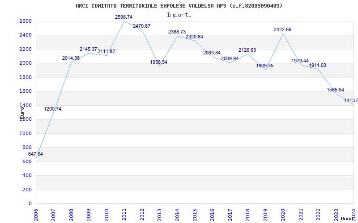The image size is (358, 223).
Task: Click the 2388.73 value label
Action: pyautogui.click(x=177, y=32)
